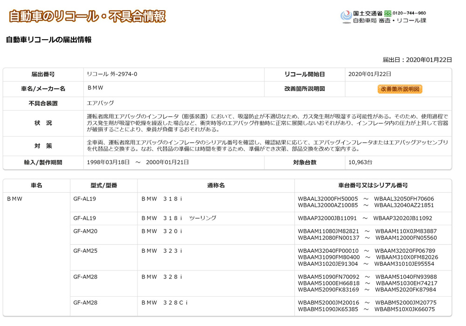The image size is (466, 326).
Task: Click the 自動車リコールの届出情報 heading
Action: 49,40
